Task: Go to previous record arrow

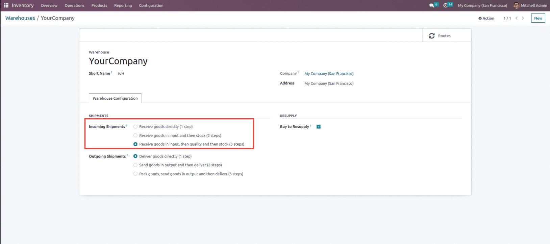Action: pyautogui.click(x=516, y=18)
